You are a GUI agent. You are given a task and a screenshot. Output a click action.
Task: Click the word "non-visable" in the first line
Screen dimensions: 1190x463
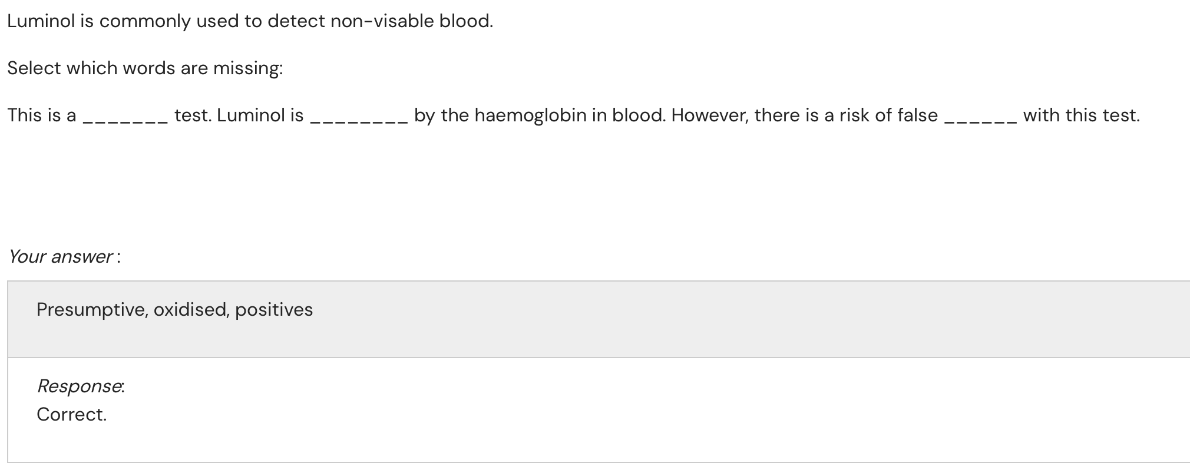point(382,21)
